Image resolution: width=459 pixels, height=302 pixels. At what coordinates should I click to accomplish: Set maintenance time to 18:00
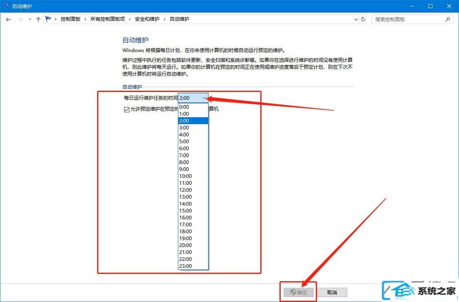pos(193,231)
